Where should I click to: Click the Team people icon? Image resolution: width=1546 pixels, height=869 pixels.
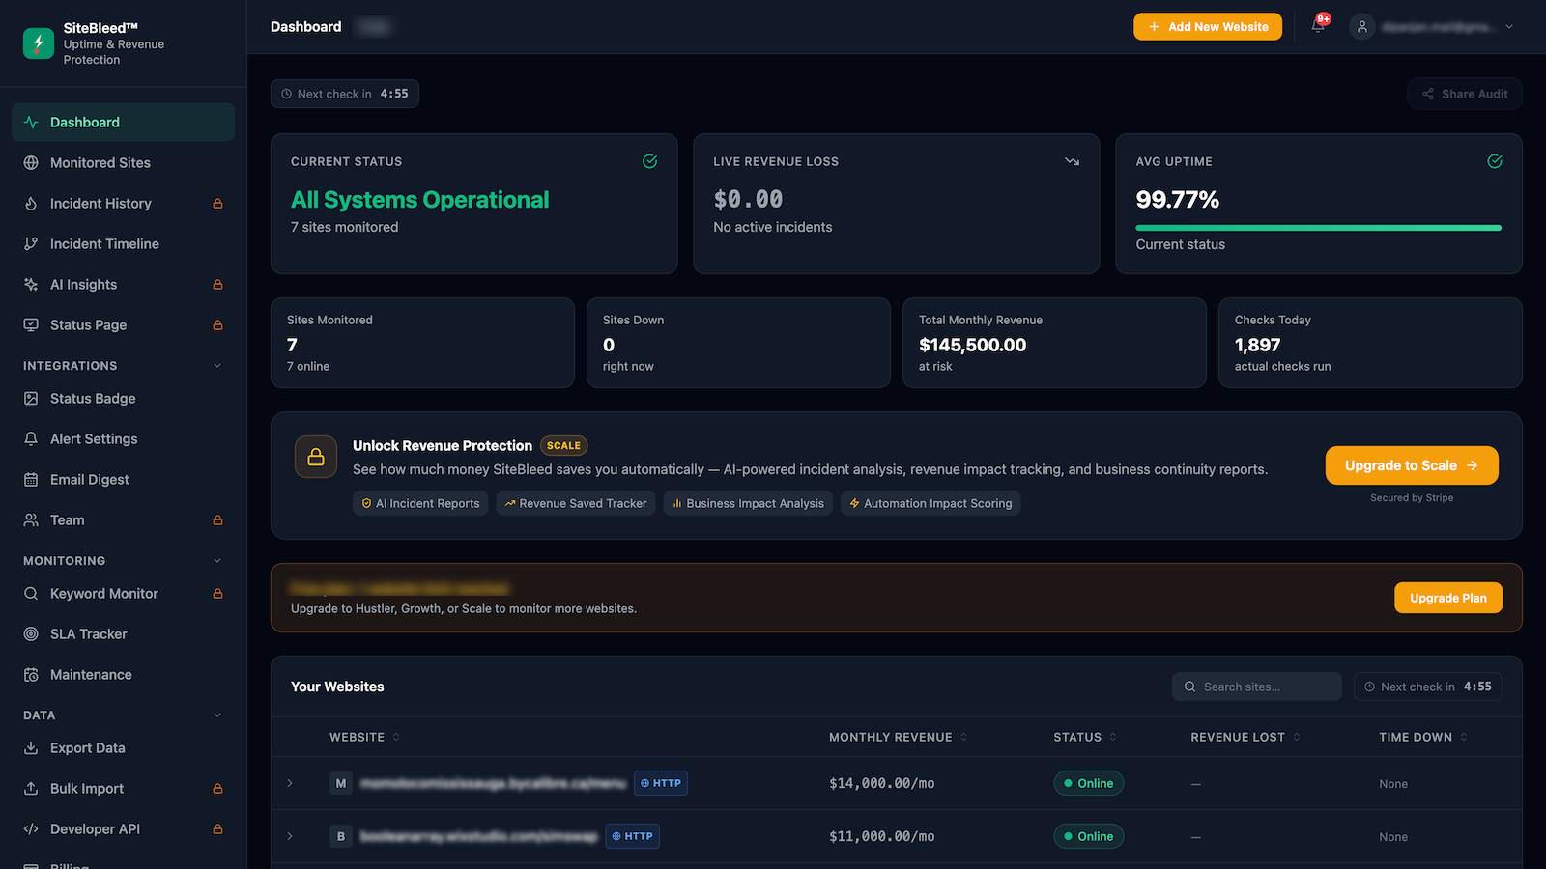point(31,520)
